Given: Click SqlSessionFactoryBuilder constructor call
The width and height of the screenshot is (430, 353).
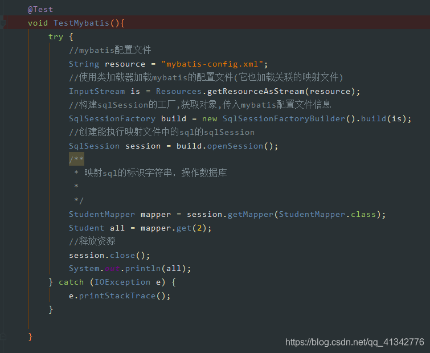Looking at the screenshot, I should click(284, 118).
